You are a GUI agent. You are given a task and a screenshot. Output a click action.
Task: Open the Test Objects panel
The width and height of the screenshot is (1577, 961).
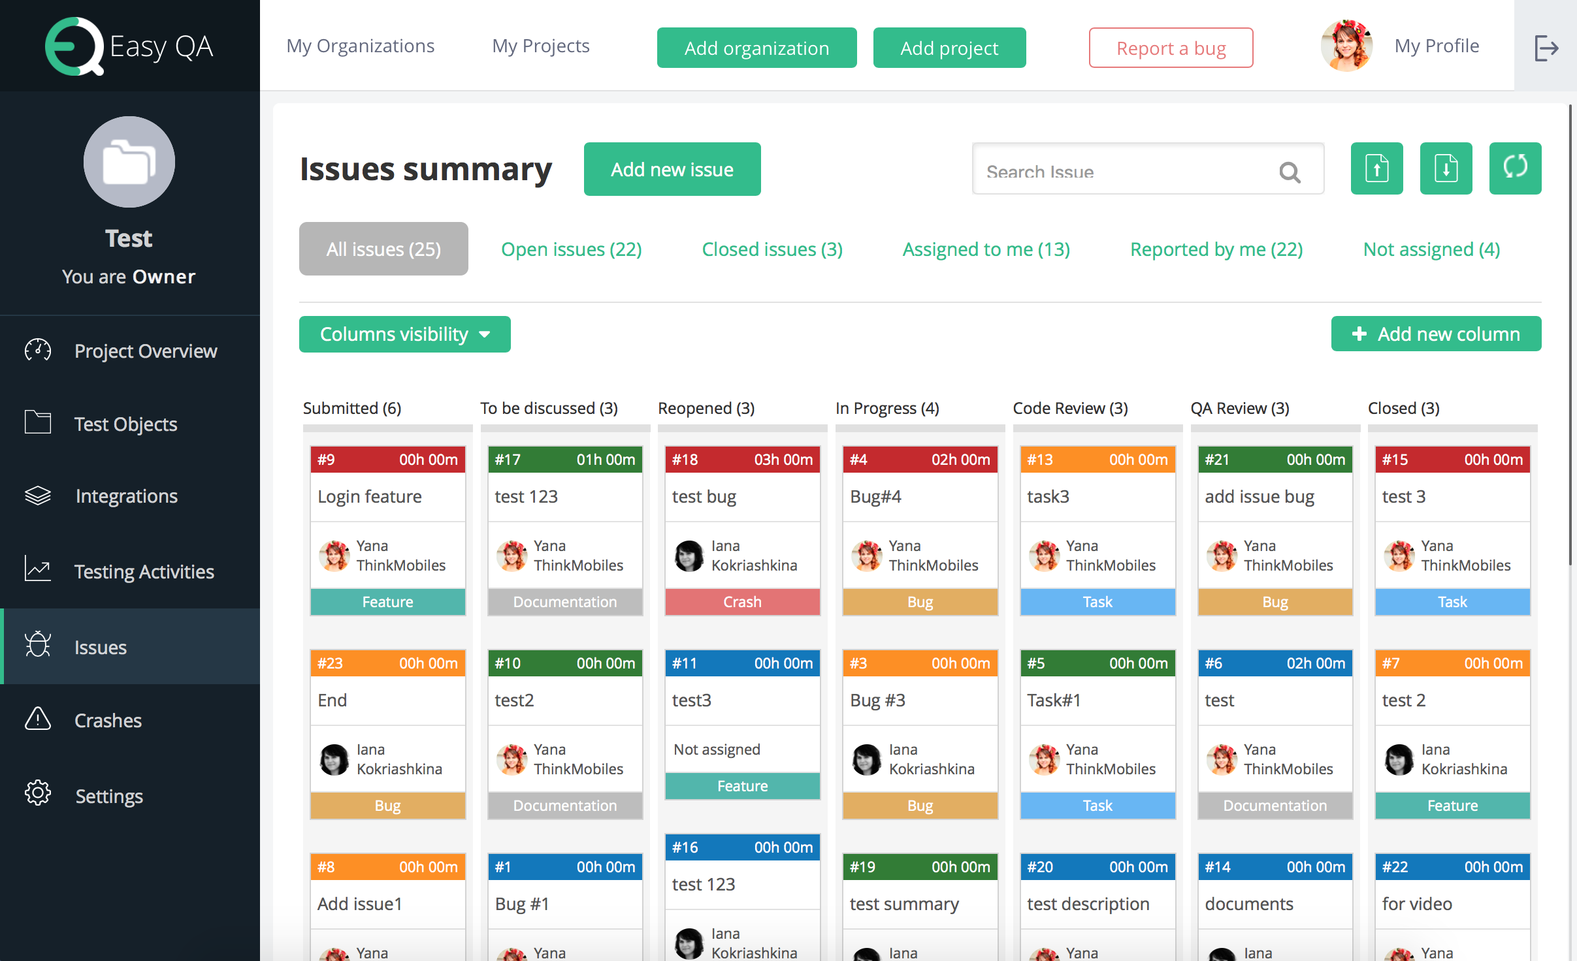[125, 424]
